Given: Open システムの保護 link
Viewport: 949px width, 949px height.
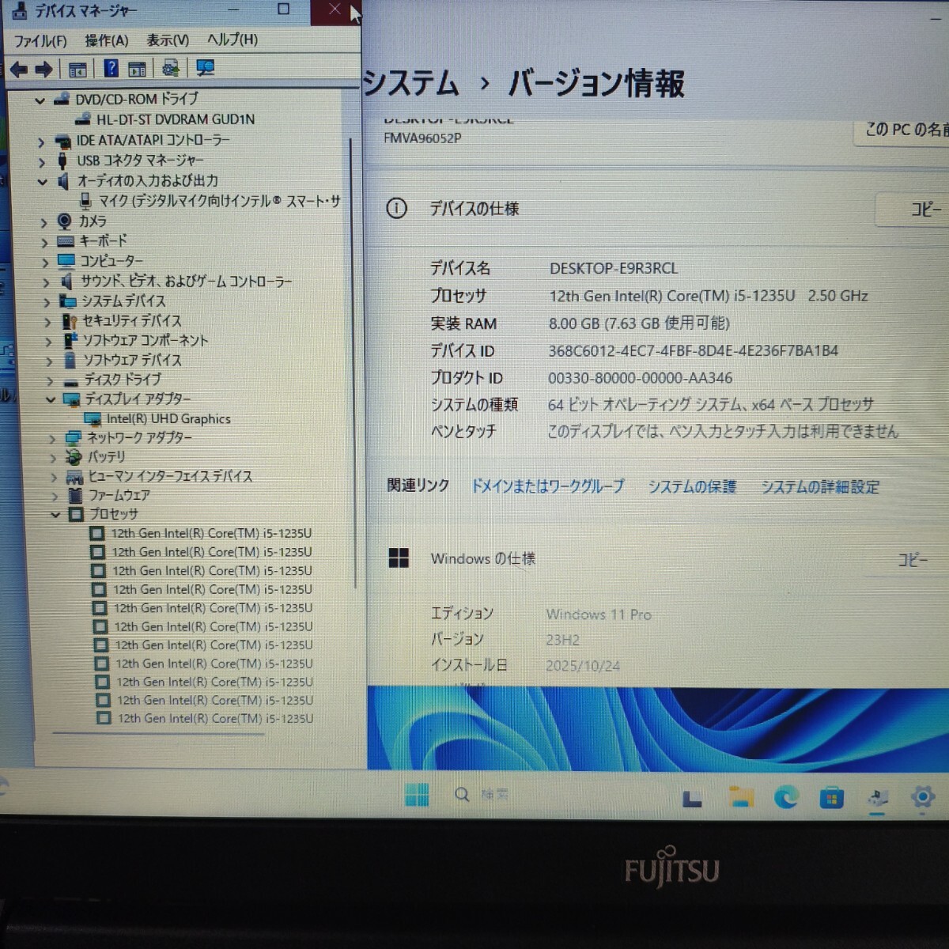Looking at the screenshot, I should pyautogui.click(x=692, y=486).
